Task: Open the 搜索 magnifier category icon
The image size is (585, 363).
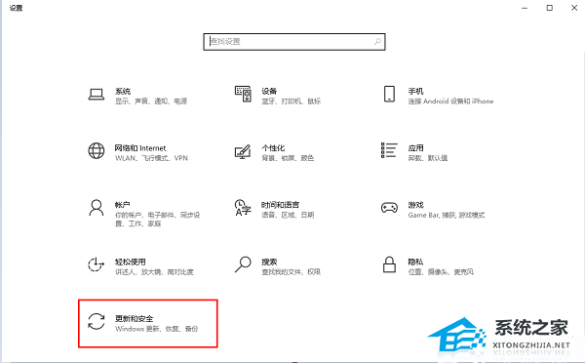Action: [x=243, y=264]
